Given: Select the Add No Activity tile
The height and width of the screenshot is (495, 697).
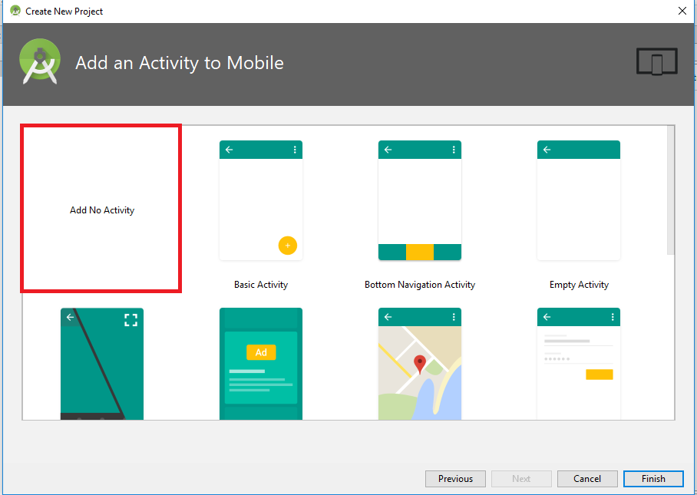Looking at the screenshot, I should tap(101, 209).
